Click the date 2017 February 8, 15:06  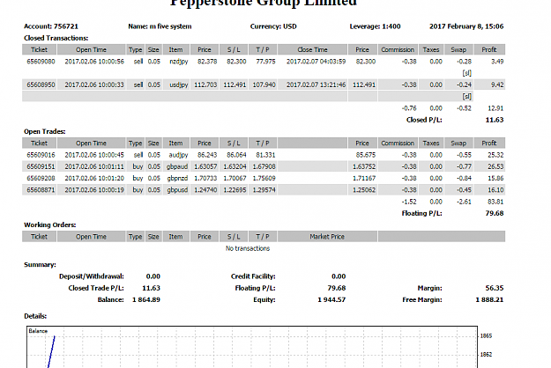(x=466, y=26)
